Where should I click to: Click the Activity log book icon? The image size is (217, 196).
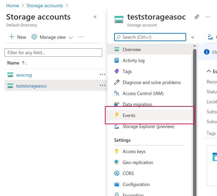click(117, 60)
